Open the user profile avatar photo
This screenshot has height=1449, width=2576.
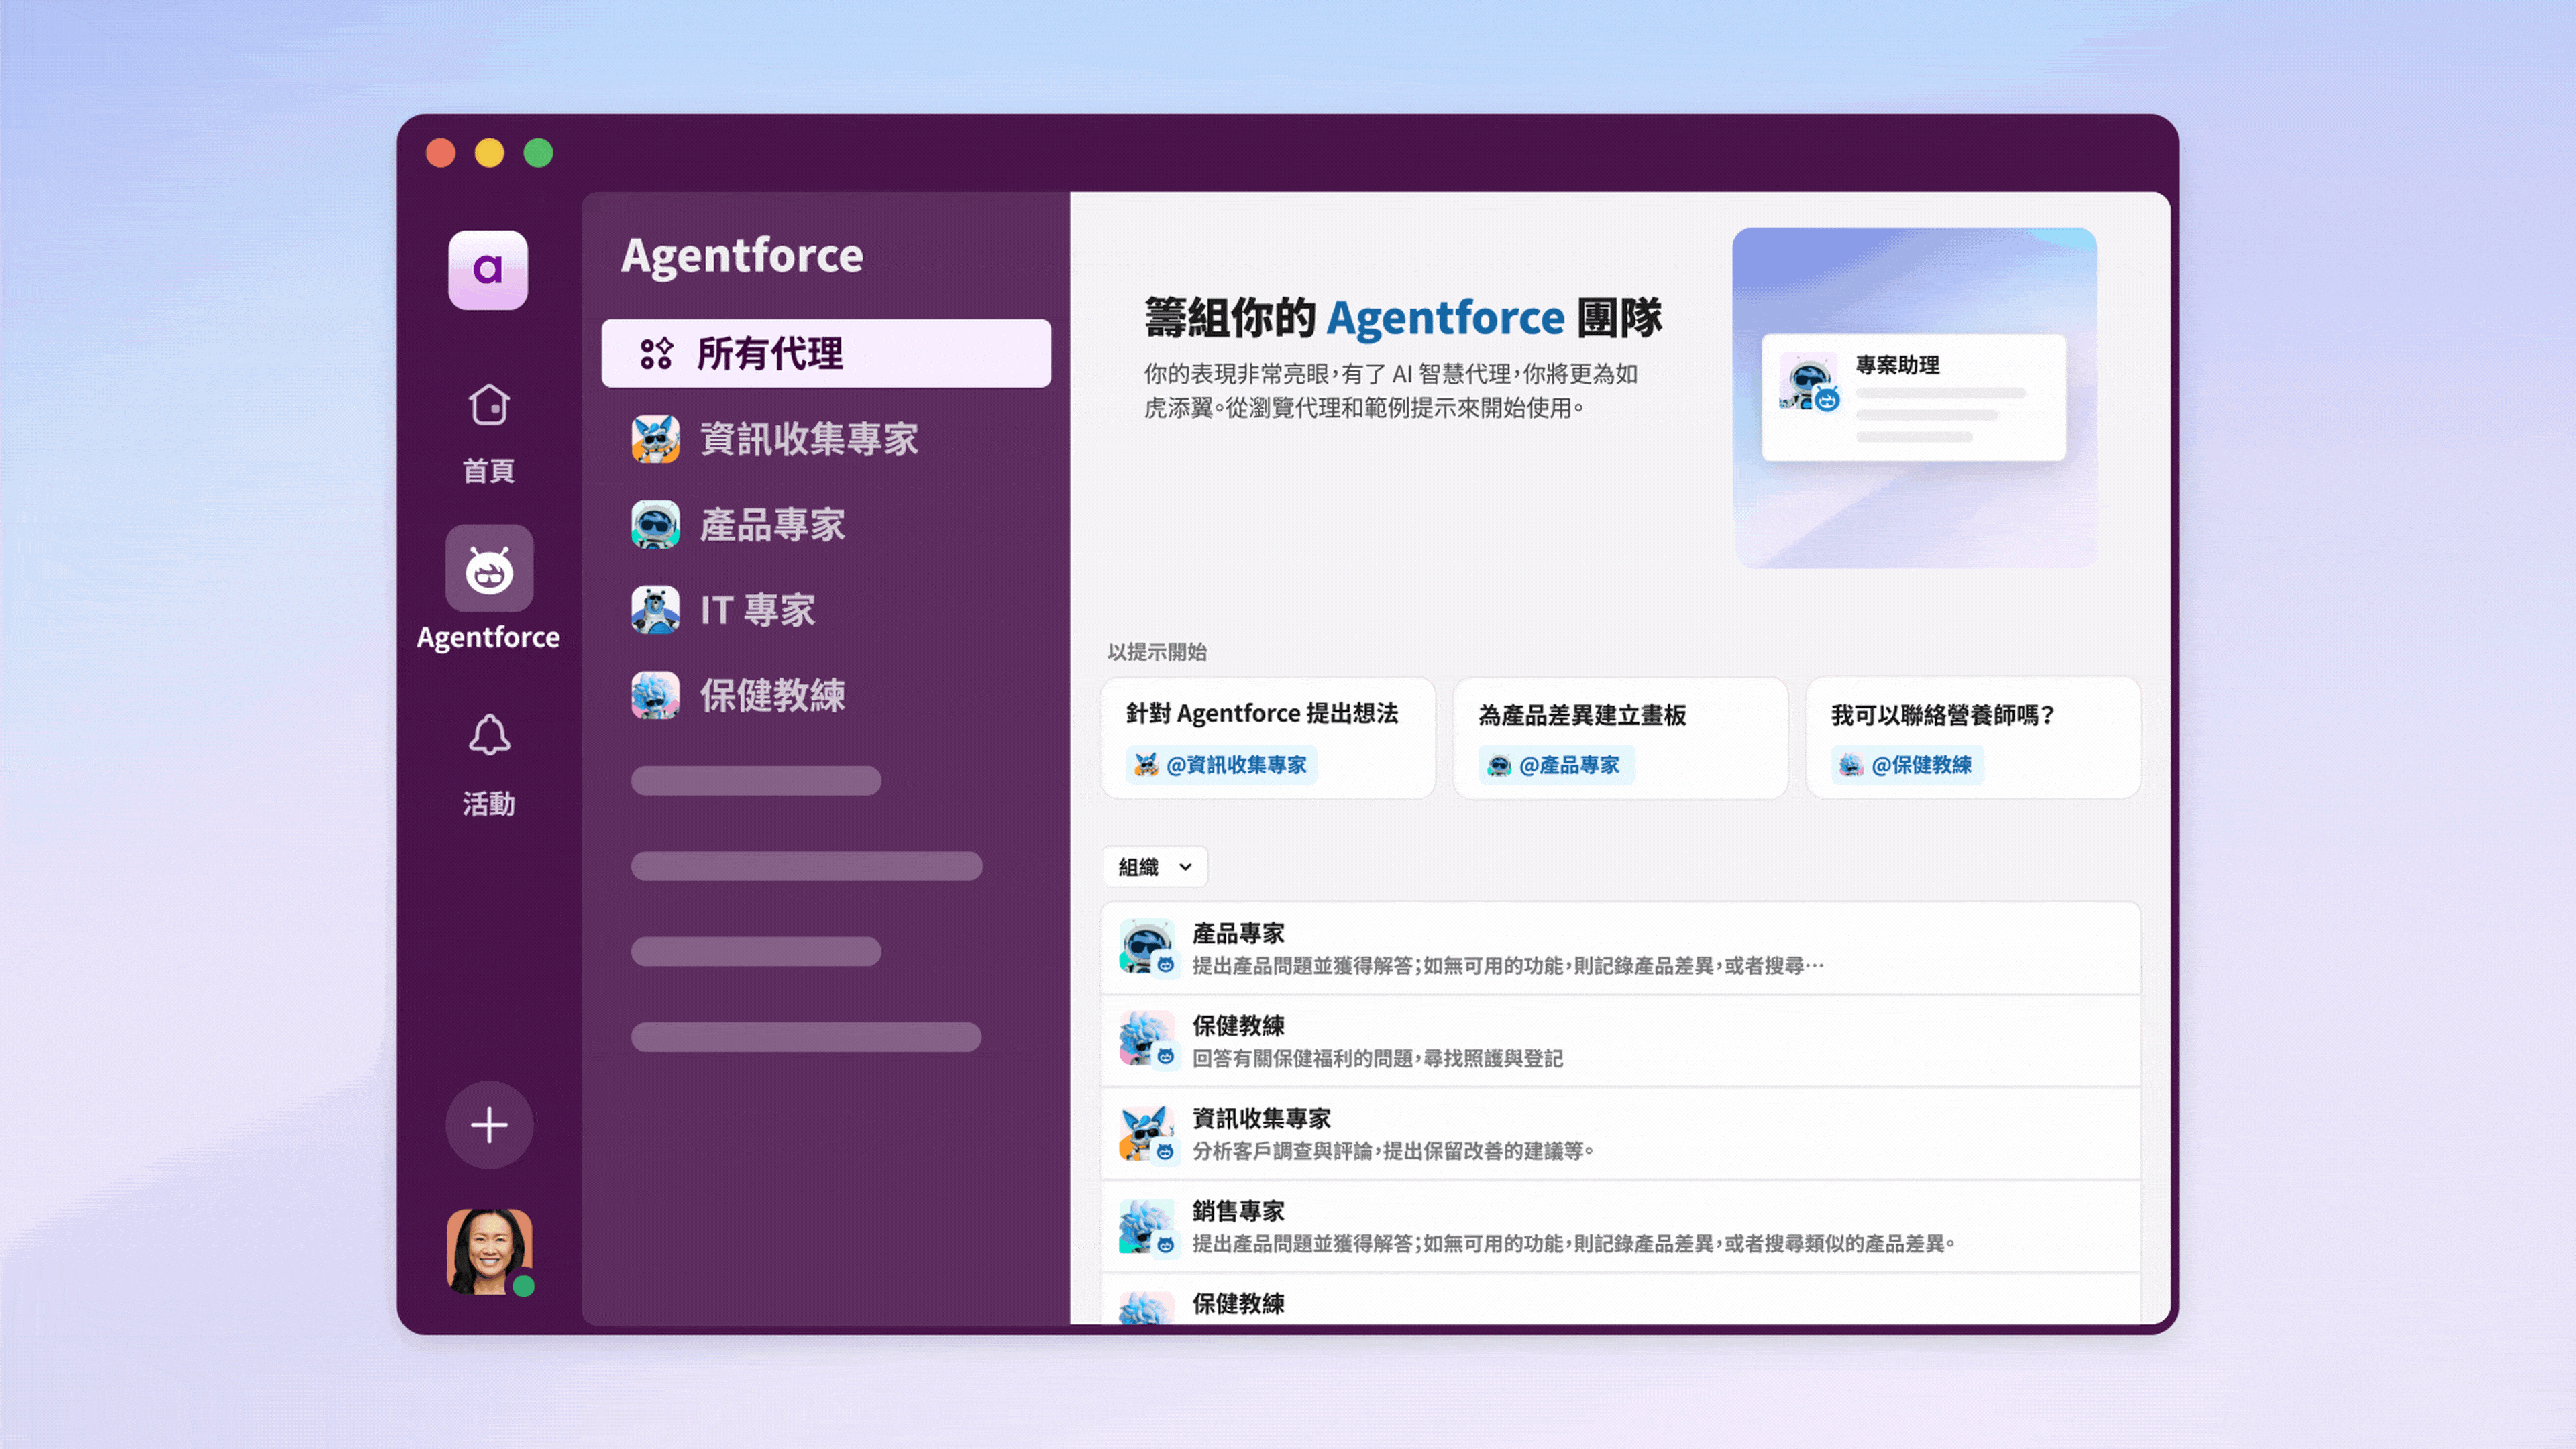(489, 1252)
